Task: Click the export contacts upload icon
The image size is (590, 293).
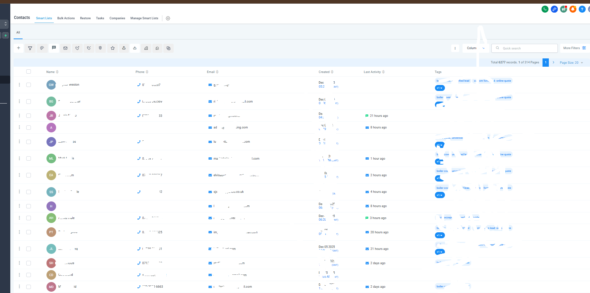Action: coord(124,48)
